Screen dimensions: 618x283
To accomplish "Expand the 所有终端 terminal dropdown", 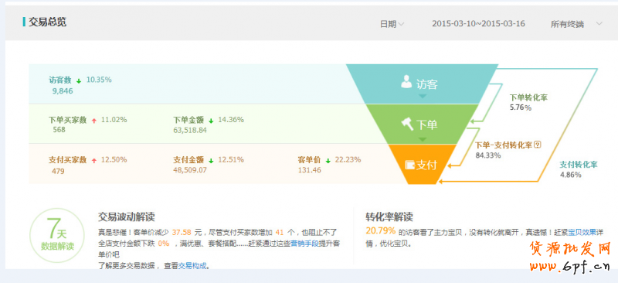I will [x=576, y=24].
